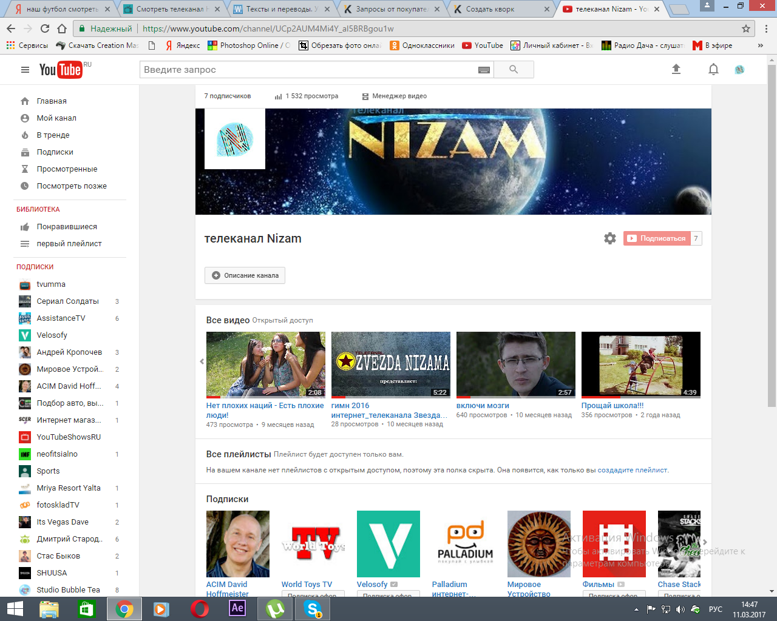Switch to the 'Смотреть телеканал' tab

coord(171,9)
